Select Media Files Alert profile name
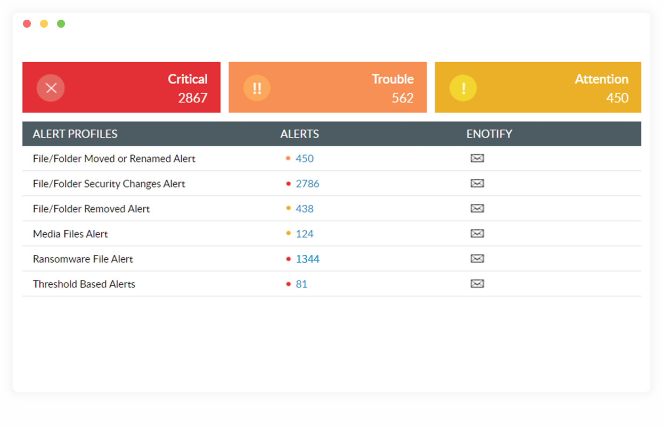Viewport: 663px width, 429px height. [70, 234]
